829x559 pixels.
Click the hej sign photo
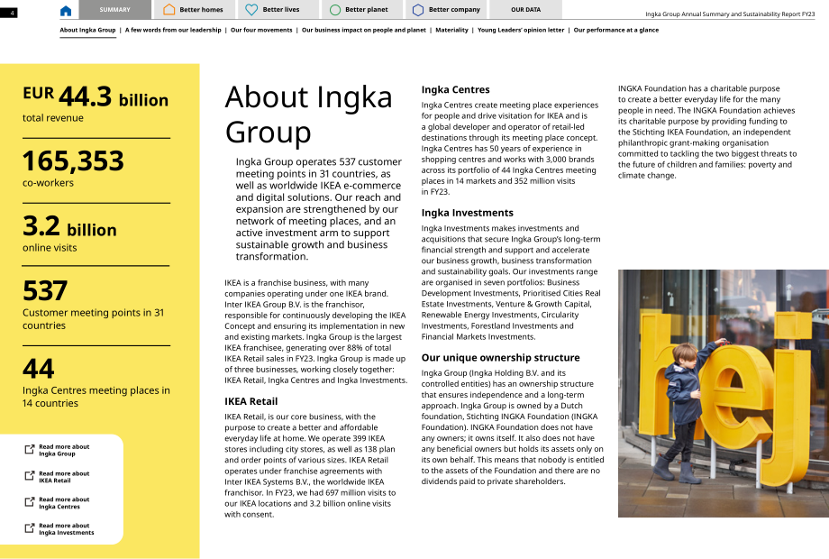point(724,393)
